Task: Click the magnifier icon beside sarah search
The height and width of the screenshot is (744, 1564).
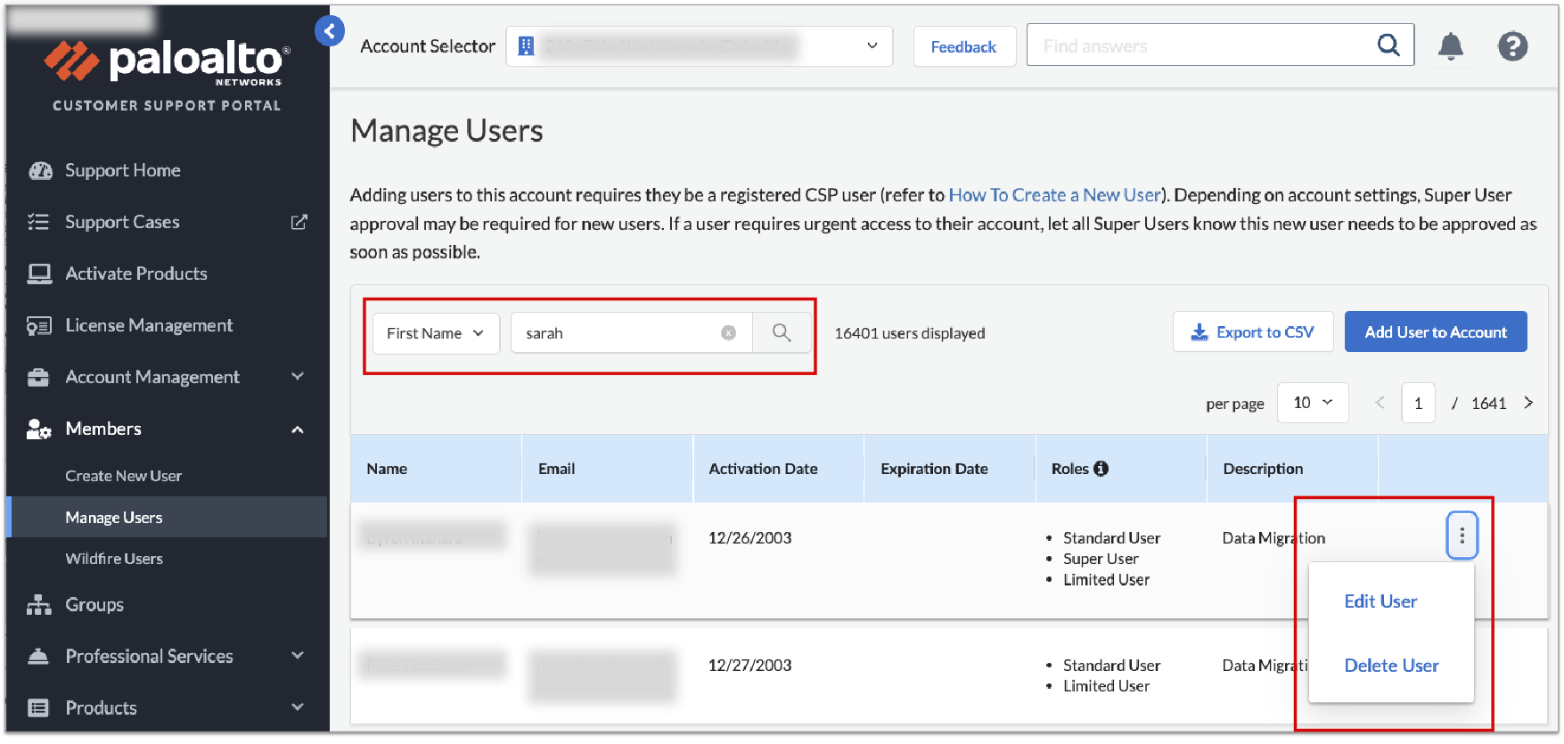Action: [782, 333]
